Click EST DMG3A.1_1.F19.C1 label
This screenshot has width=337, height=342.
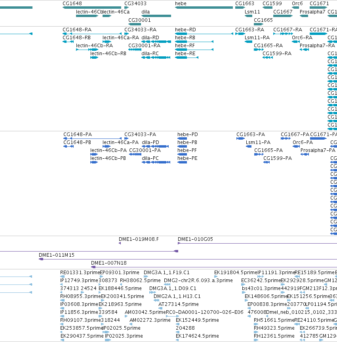[167, 273]
